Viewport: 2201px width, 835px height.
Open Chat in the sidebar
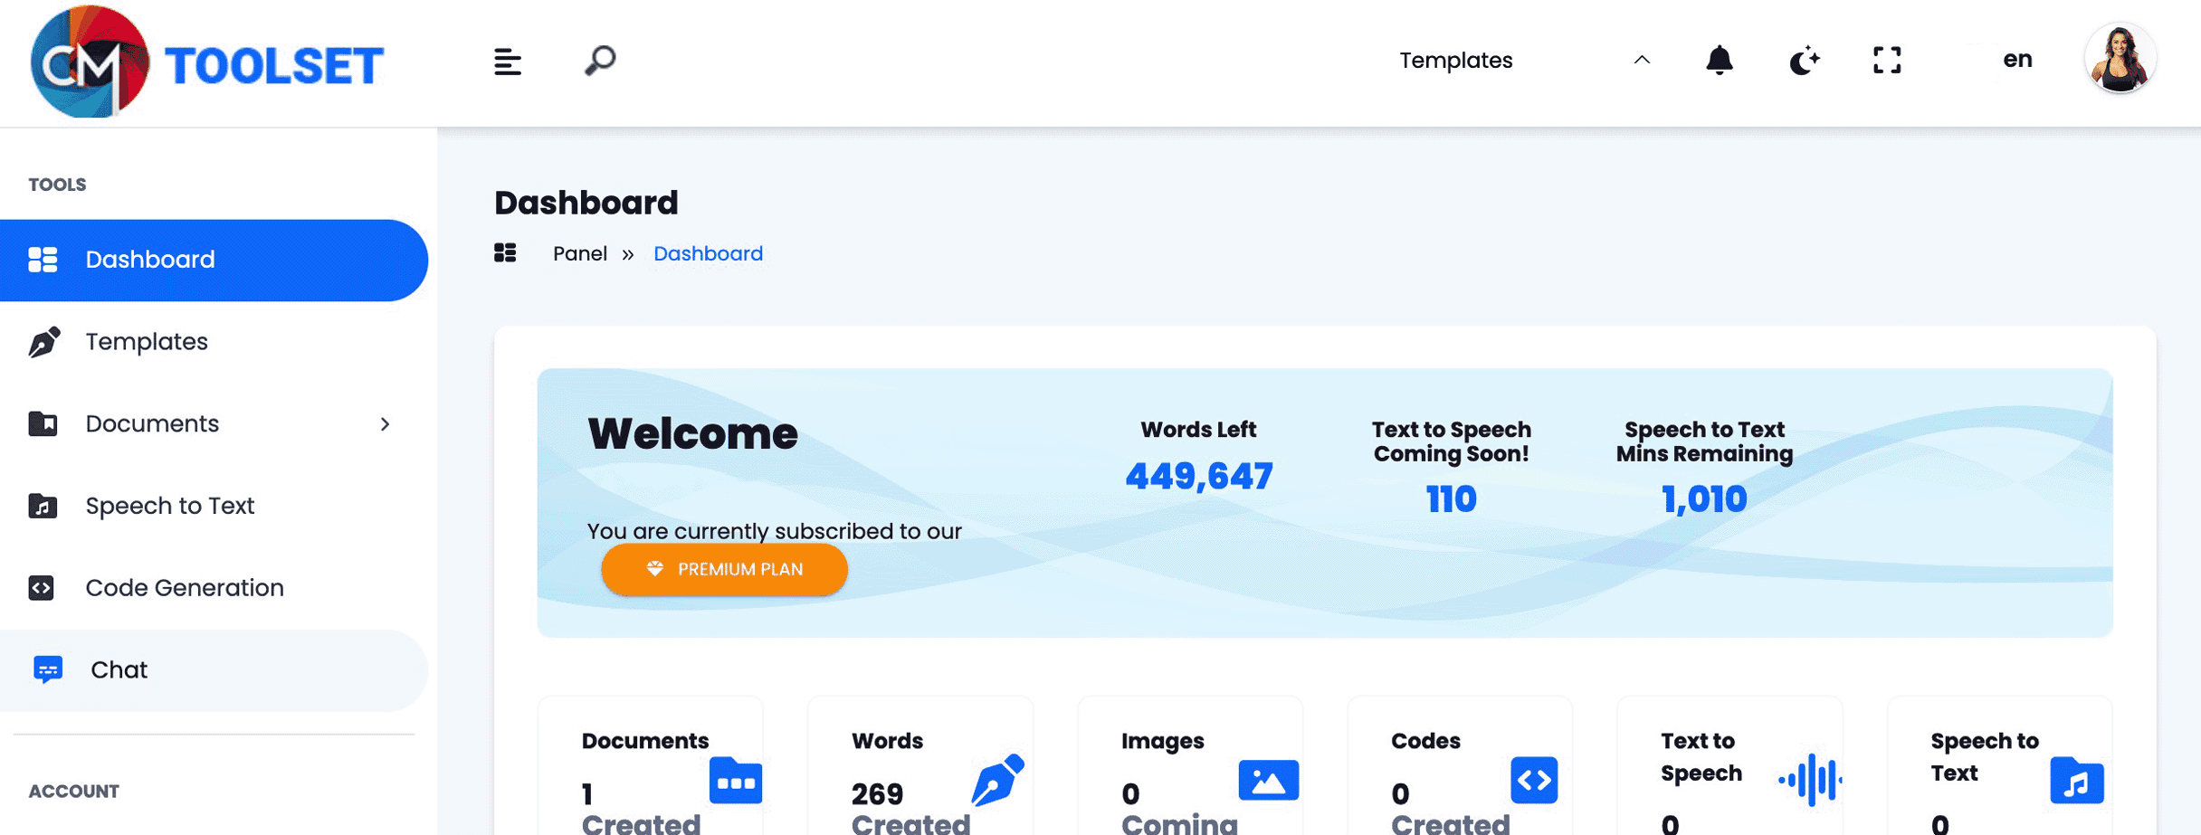point(214,670)
